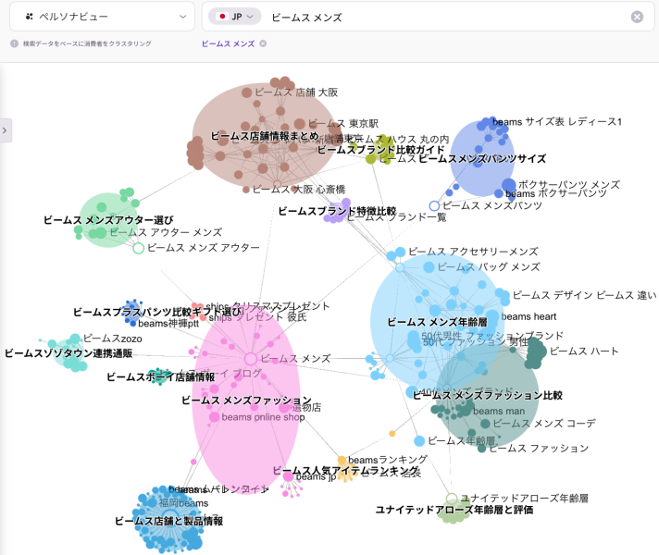Image resolution: width=659 pixels, height=555 pixels.
Task: Click the ビームス メンズ keyword chip
Action: click(x=228, y=43)
